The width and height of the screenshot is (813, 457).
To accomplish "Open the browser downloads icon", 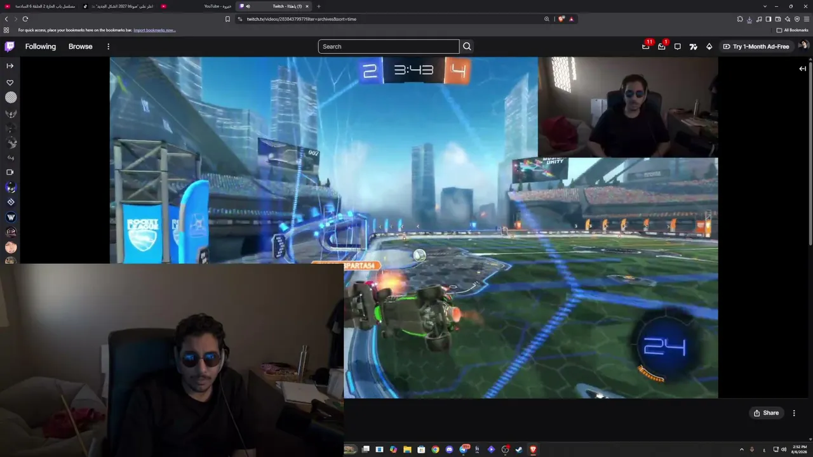I will (749, 19).
